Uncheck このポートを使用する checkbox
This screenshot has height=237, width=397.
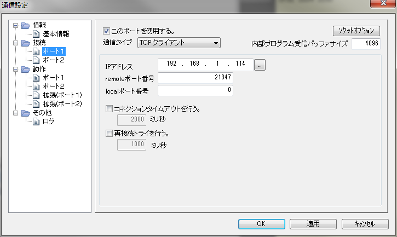tap(106, 31)
